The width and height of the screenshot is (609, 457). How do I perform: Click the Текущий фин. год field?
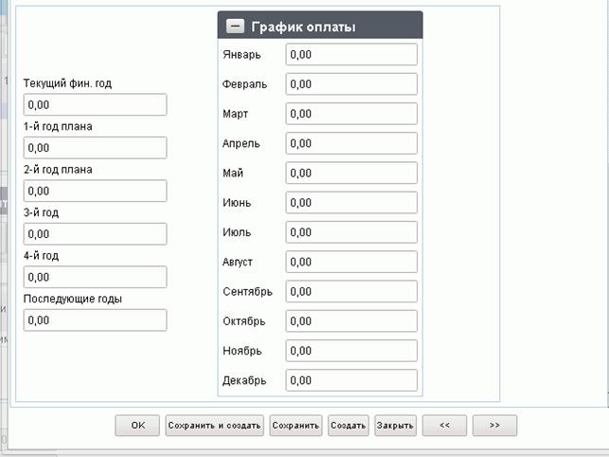tap(95, 104)
